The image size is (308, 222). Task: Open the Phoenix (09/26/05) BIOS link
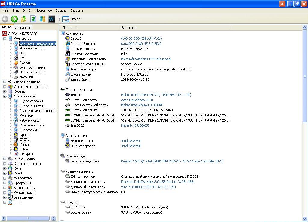[x=135, y=125]
